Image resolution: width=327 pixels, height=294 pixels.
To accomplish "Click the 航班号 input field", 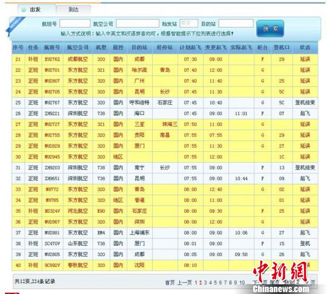I will 75,24.
